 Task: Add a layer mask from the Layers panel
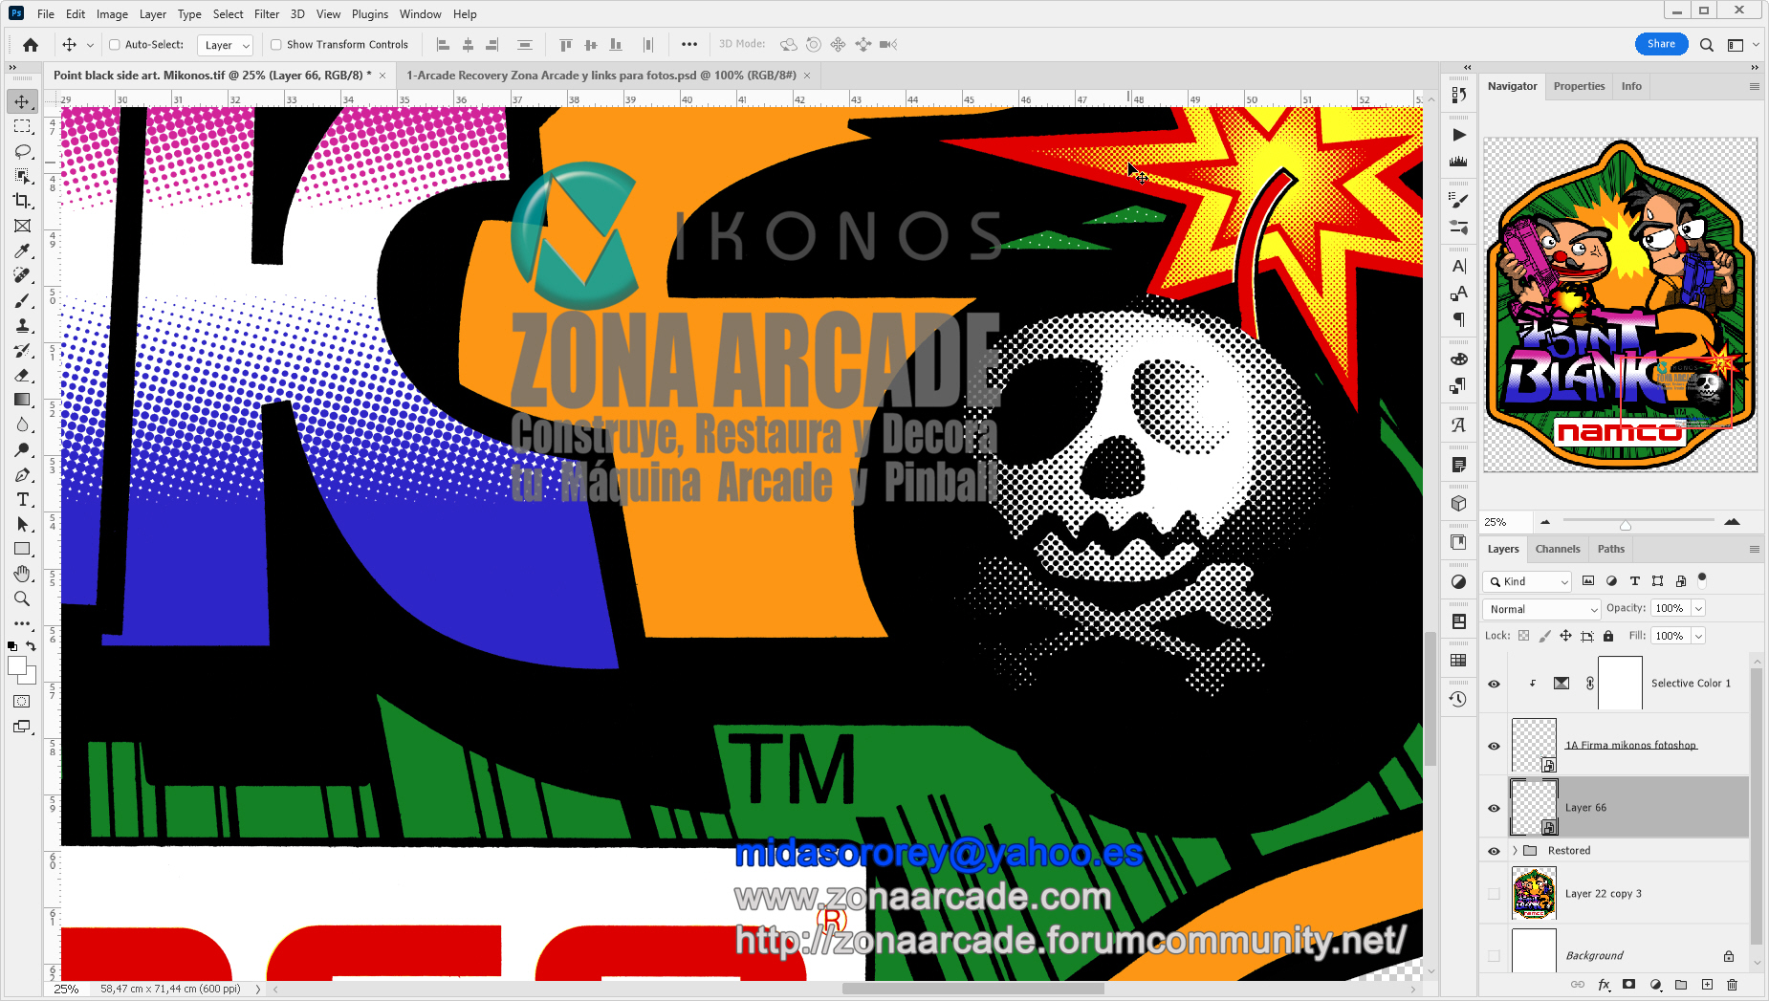point(1627,985)
